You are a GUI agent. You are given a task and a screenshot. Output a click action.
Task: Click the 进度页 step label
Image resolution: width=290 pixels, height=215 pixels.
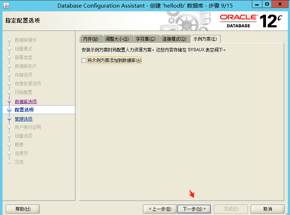click(x=21, y=153)
